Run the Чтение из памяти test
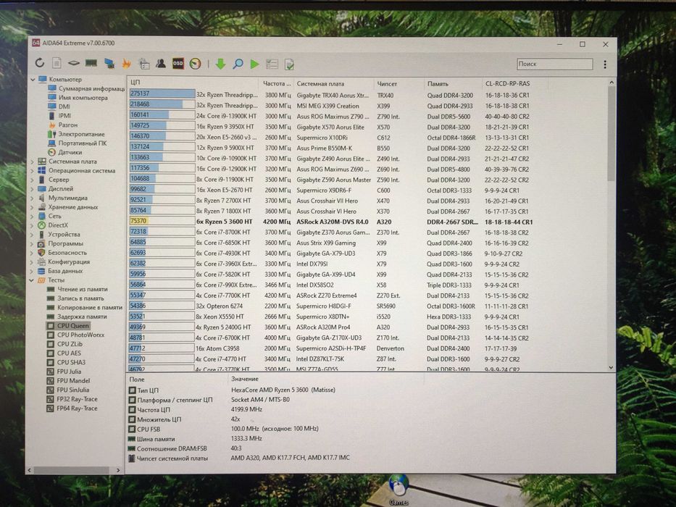The image size is (676, 507). [x=83, y=289]
